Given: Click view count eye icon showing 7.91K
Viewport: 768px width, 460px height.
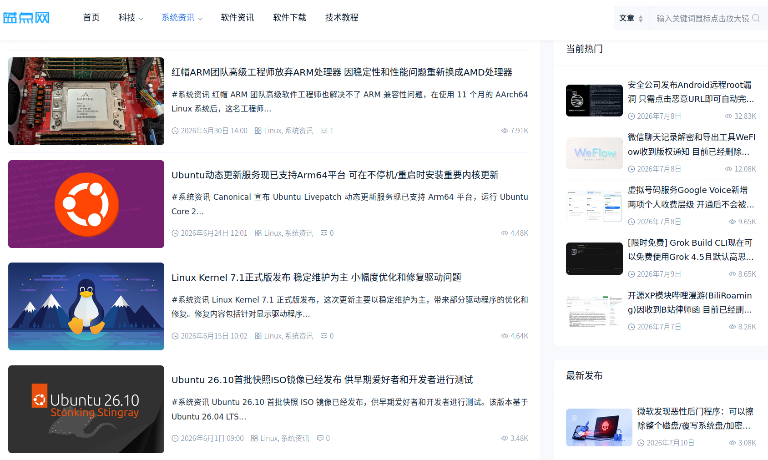Looking at the screenshot, I should 505,131.
